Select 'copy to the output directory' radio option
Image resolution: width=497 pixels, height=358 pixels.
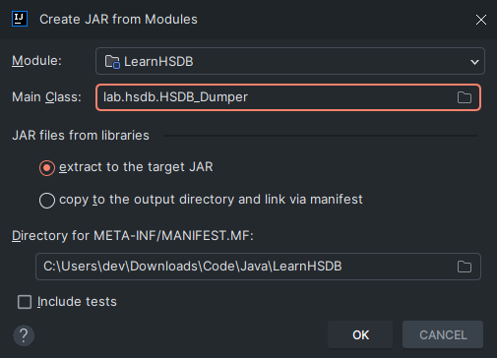click(47, 201)
